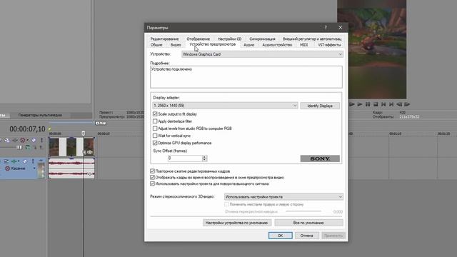Open the Внешний регулятор и автоматизация tab
The image size is (457, 257).
(312, 39)
